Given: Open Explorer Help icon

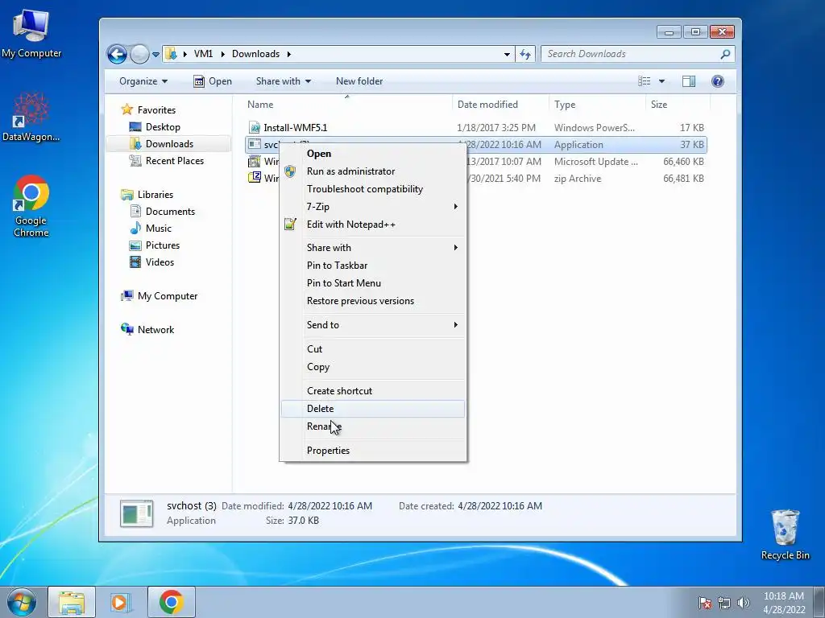Looking at the screenshot, I should tap(718, 81).
